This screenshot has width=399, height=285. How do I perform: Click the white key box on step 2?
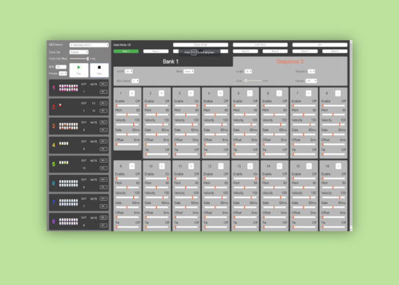click(161, 93)
